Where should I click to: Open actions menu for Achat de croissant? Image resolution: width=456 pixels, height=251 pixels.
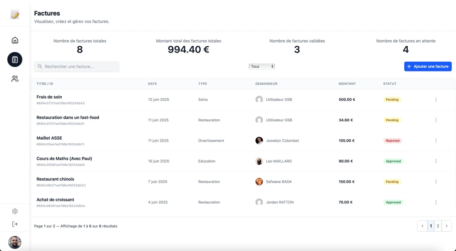click(x=436, y=202)
